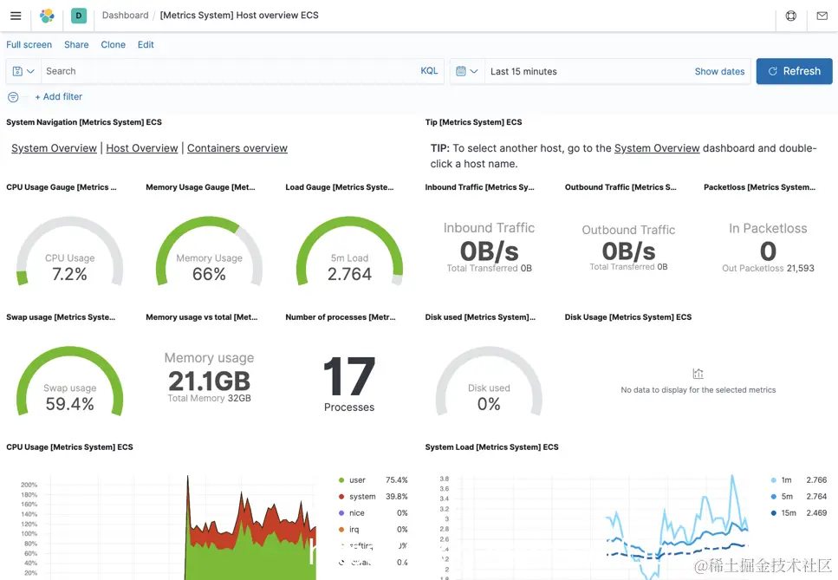Viewport: 838px width, 580px height.
Task: Toggle the user series in CPU legend
Action: (358, 480)
